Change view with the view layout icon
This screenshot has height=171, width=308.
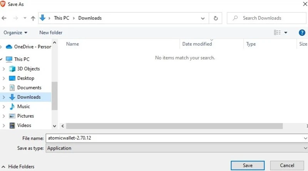click(277, 33)
